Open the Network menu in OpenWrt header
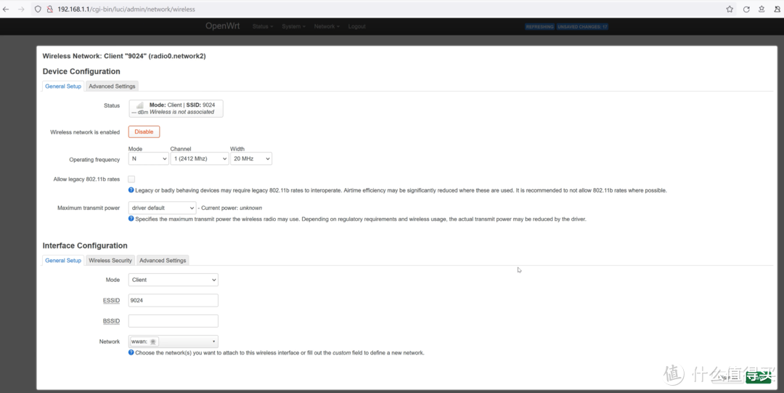The width and height of the screenshot is (784, 393). point(327,27)
